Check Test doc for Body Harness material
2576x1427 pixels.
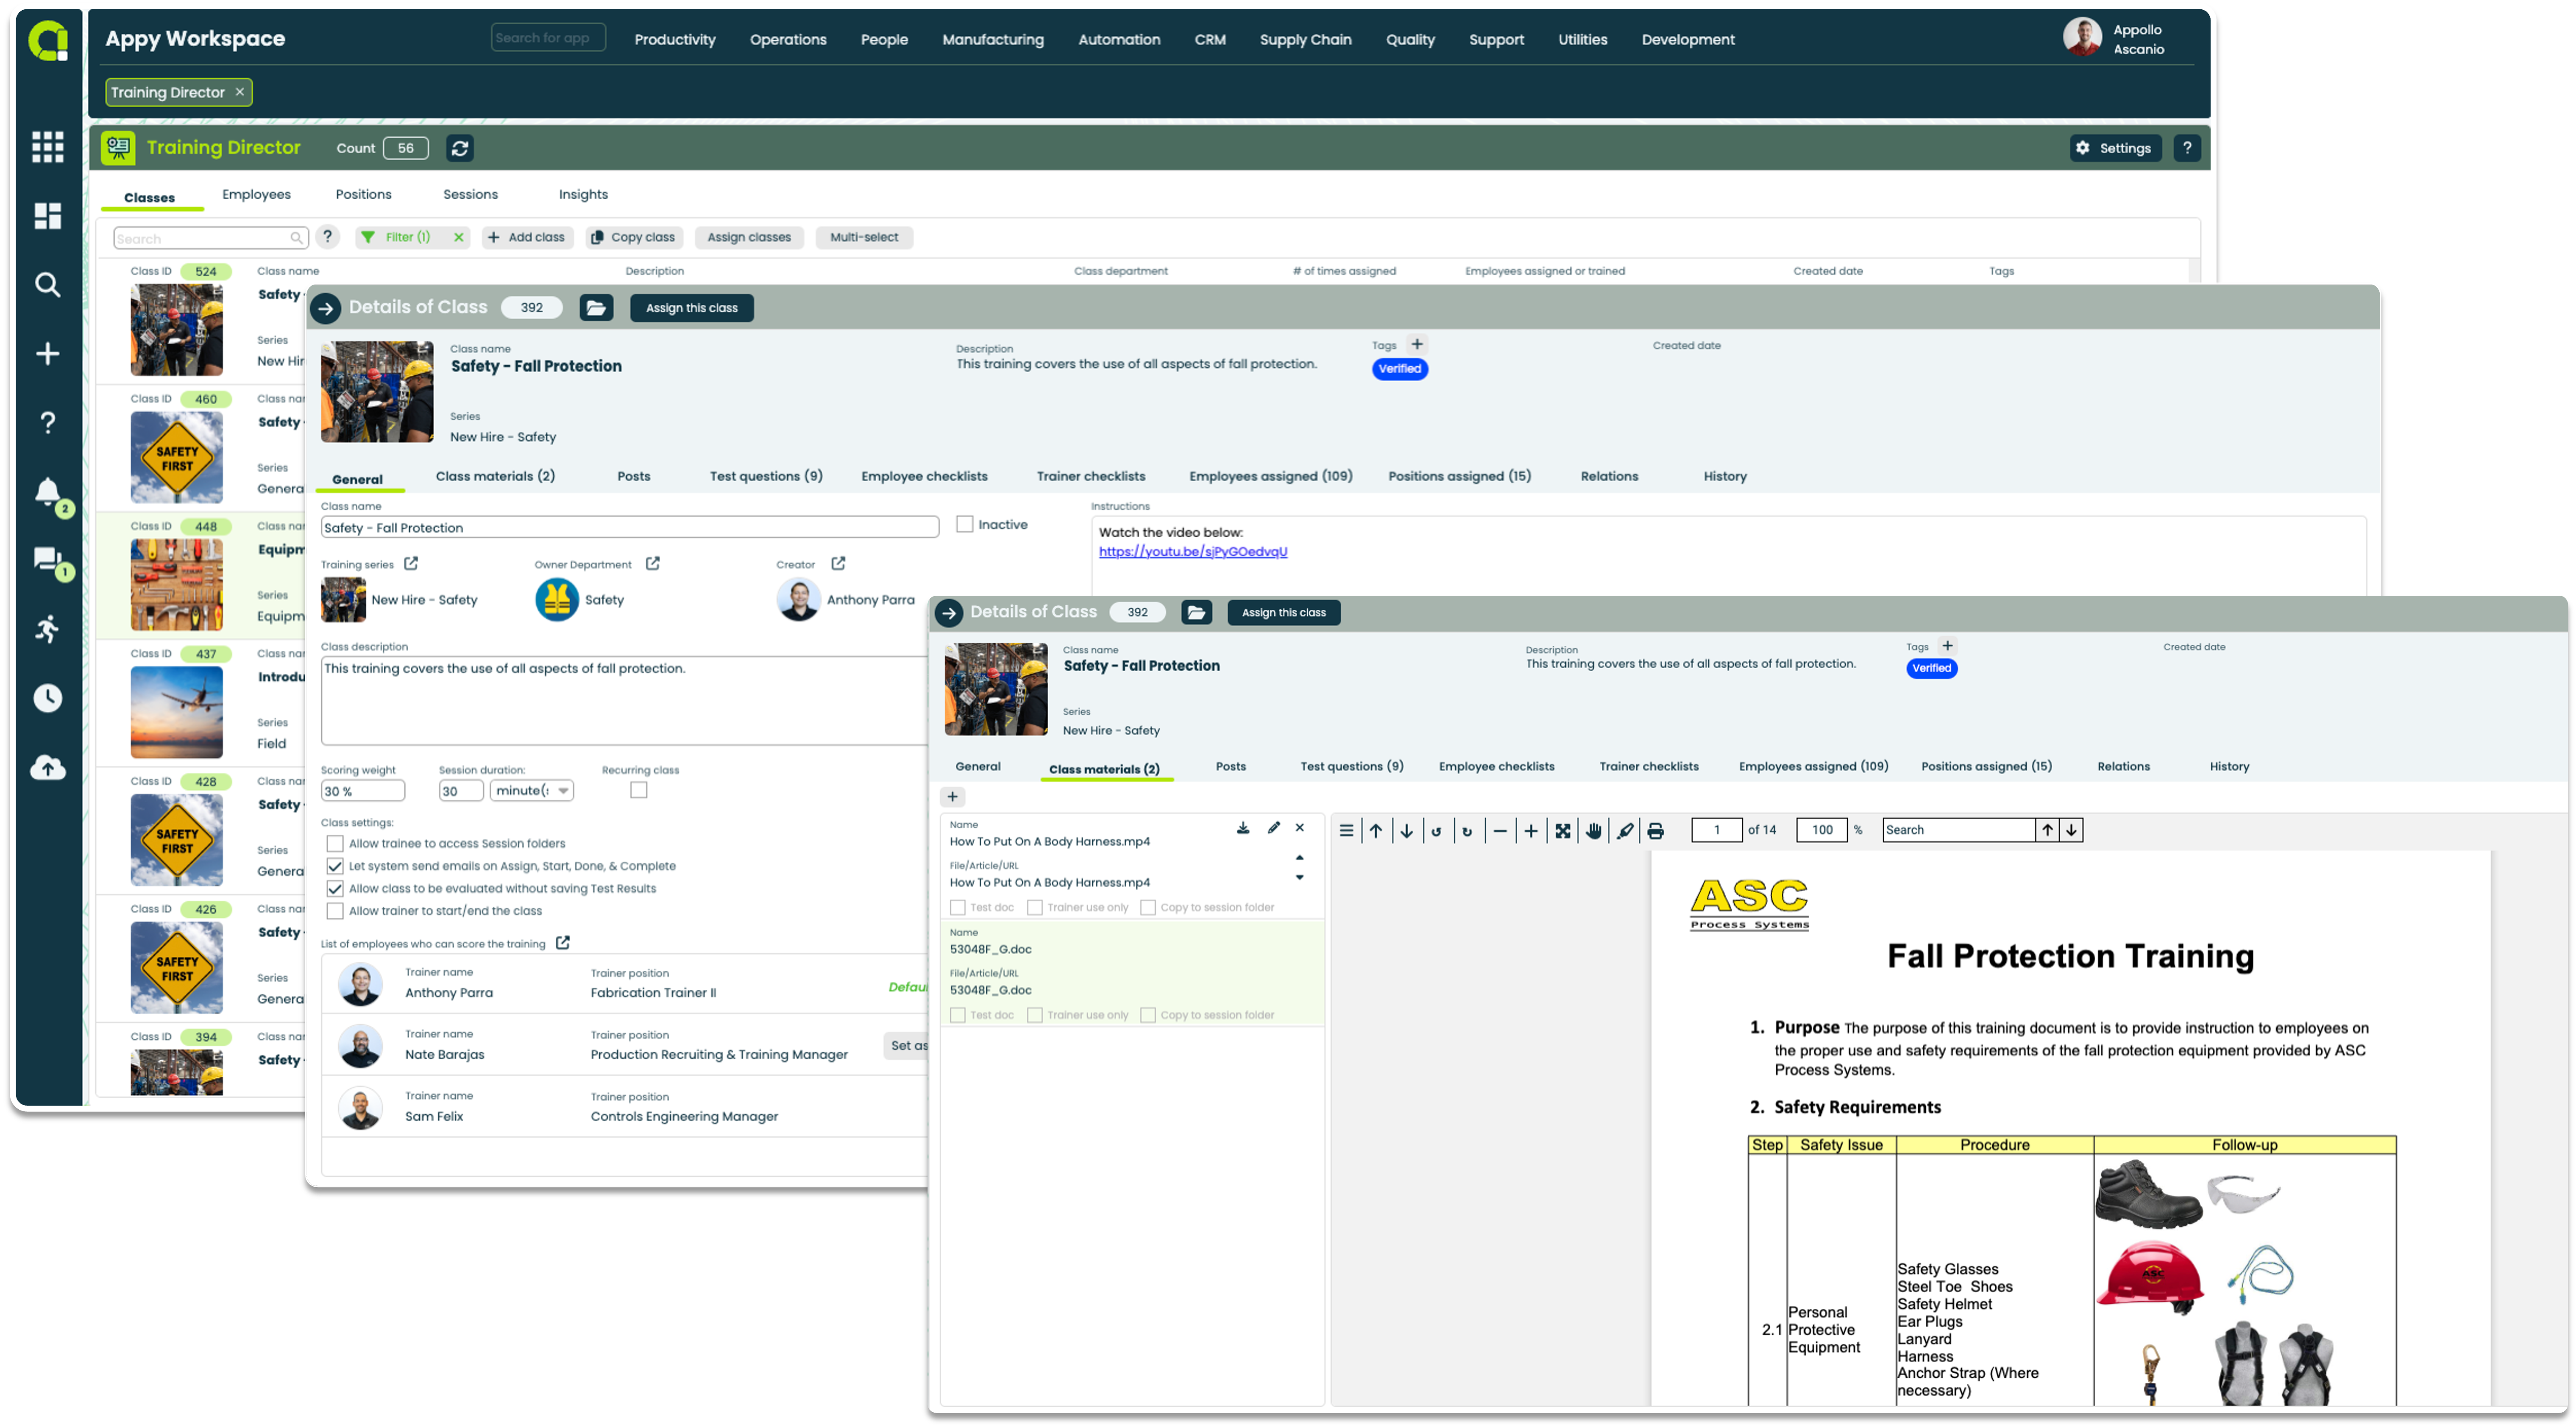pos(958,908)
